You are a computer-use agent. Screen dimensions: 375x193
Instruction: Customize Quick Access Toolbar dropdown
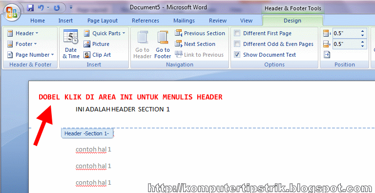[71, 8]
